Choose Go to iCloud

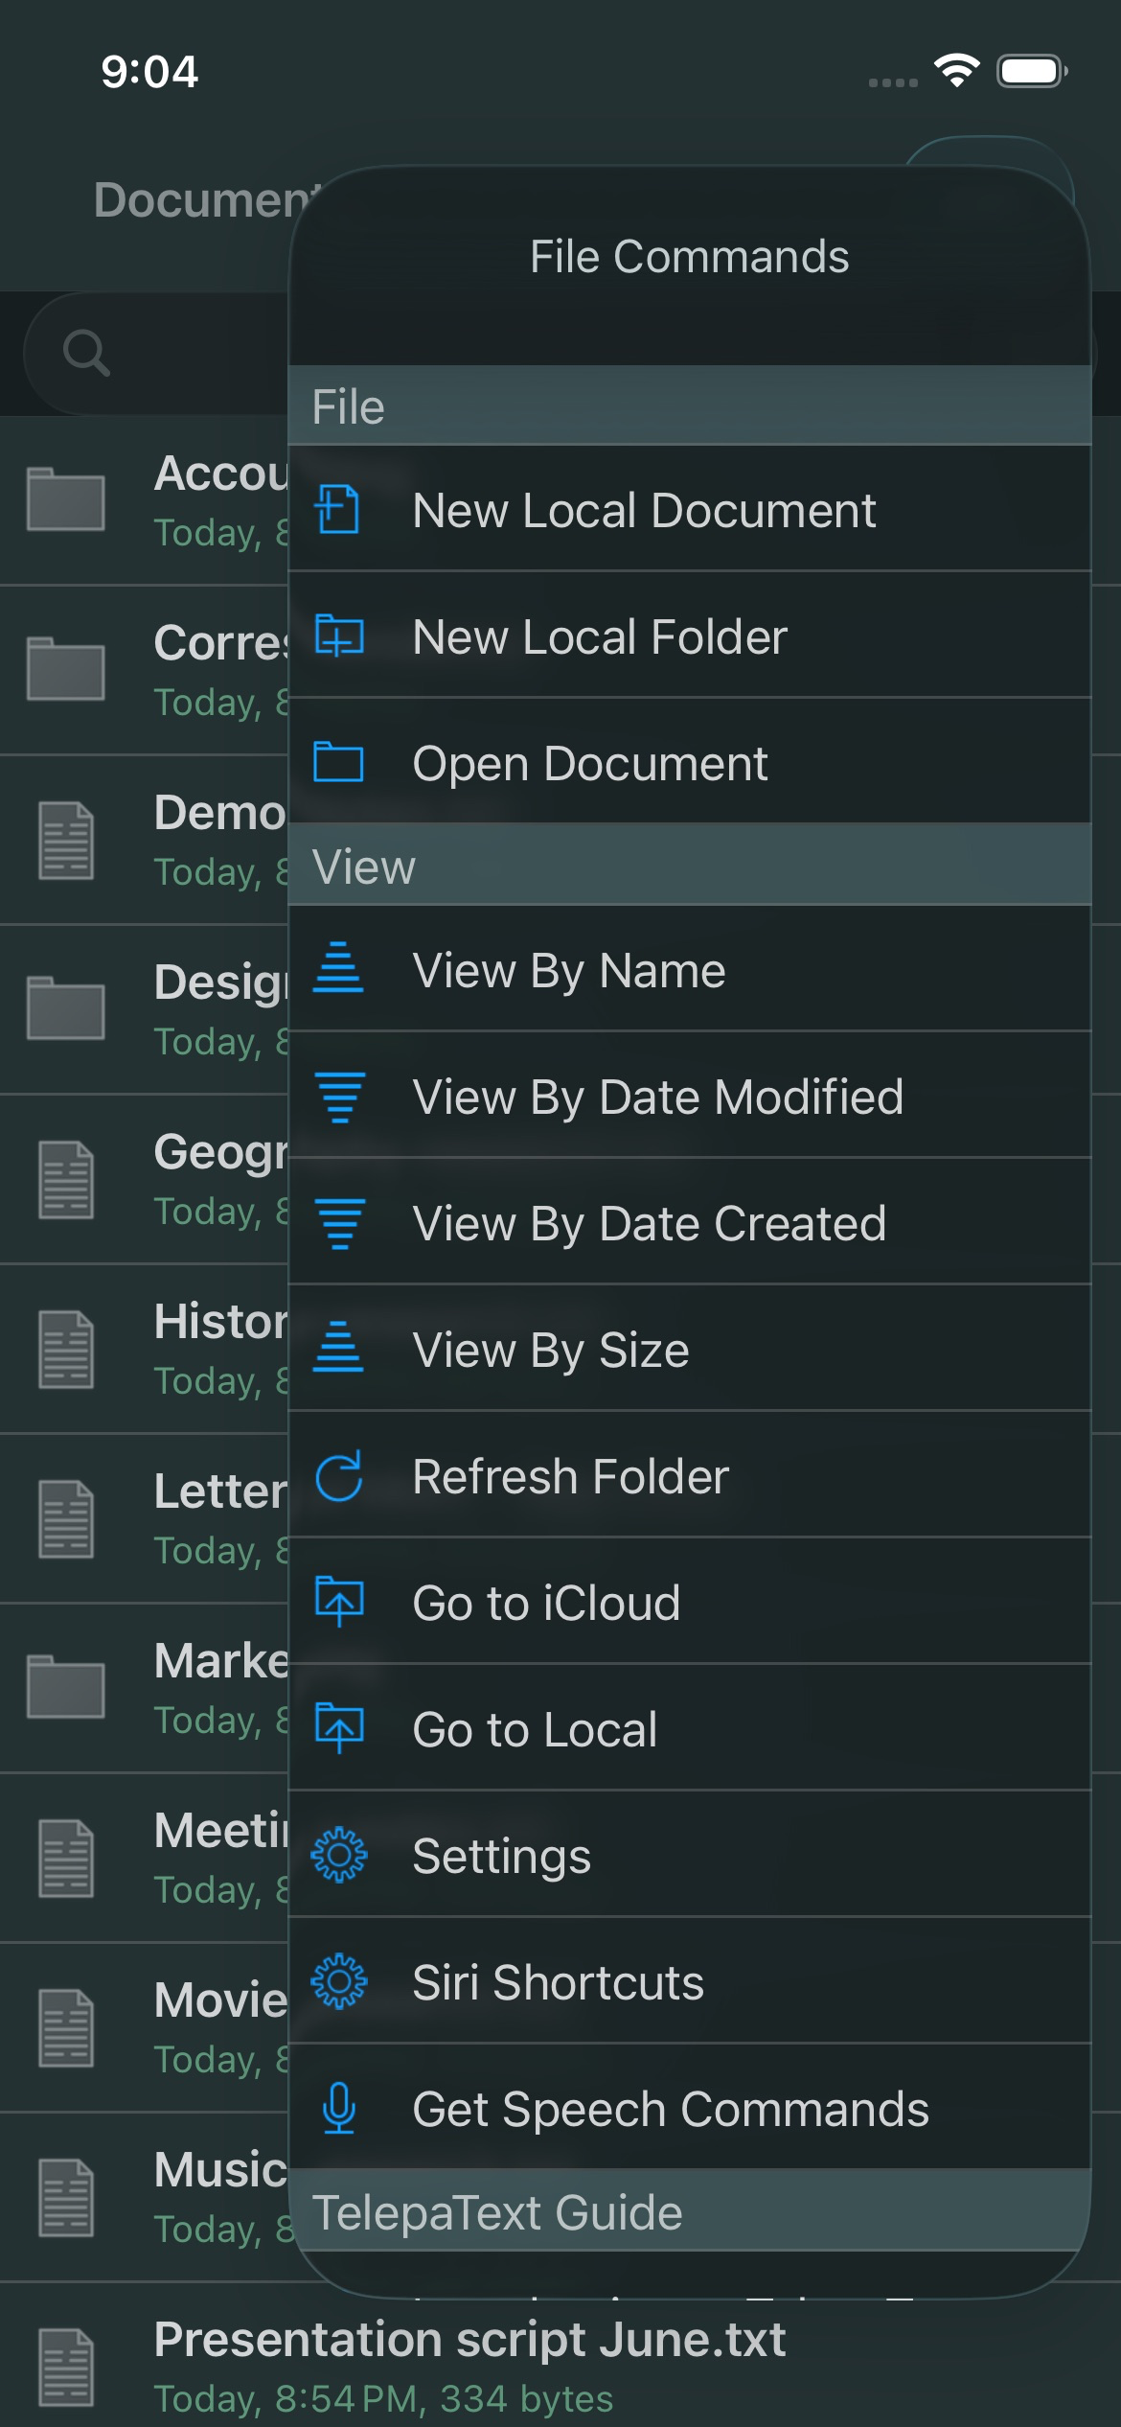point(690,1602)
